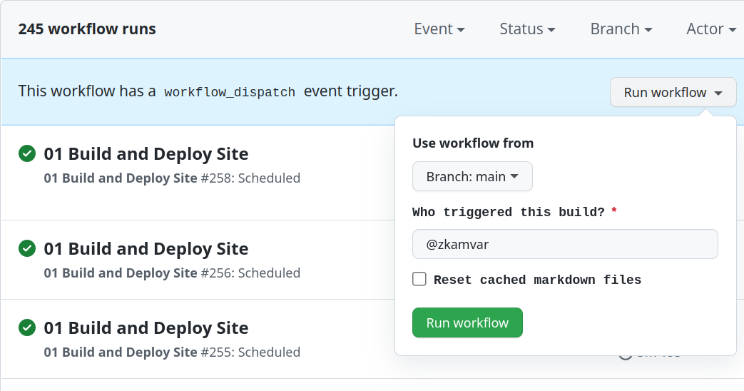744x391 pixels.
Task: Select the 'Branch: main' dropdown selector
Action: [472, 176]
